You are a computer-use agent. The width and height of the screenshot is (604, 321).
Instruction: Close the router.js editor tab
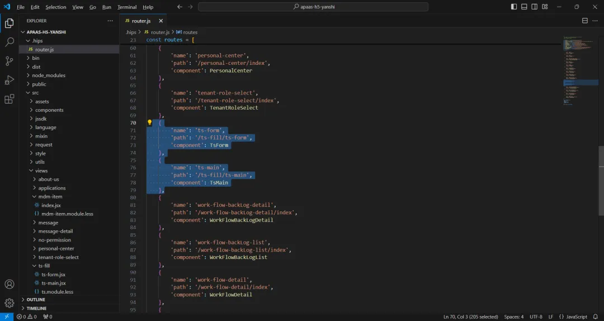[x=161, y=21]
